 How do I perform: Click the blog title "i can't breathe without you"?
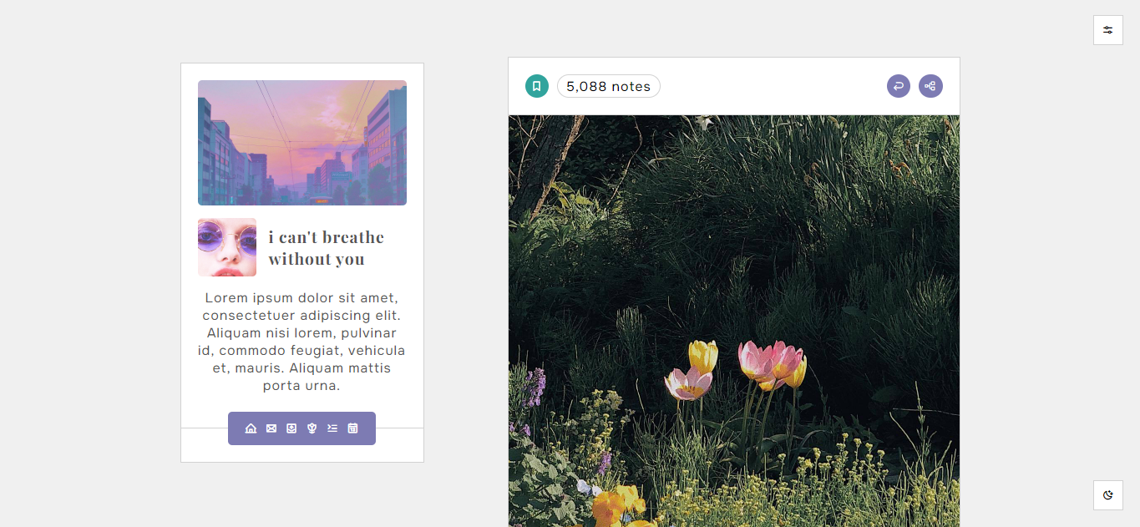tap(327, 248)
